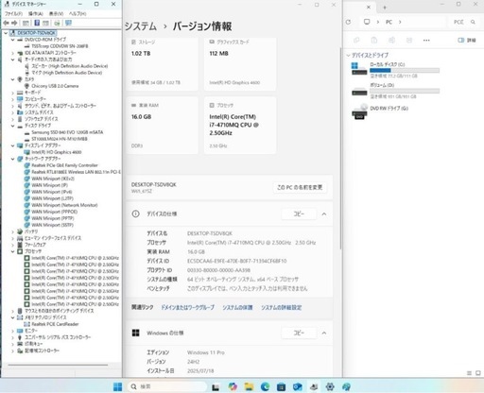Expand the バッテリ category
484x393 pixels.
[x=12, y=231]
